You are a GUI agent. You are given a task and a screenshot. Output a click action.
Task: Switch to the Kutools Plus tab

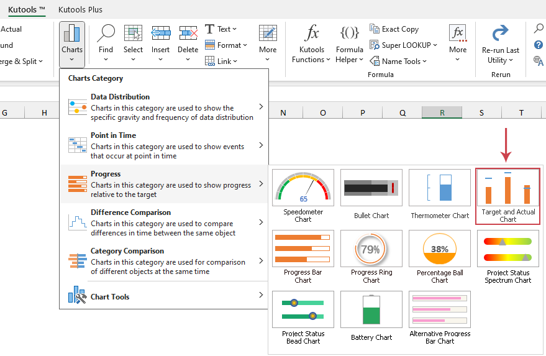[80, 9]
